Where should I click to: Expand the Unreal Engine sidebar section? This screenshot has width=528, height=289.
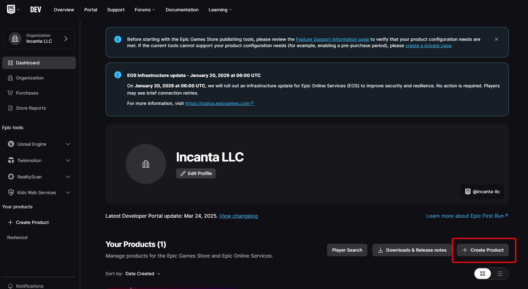tap(68, 144)
